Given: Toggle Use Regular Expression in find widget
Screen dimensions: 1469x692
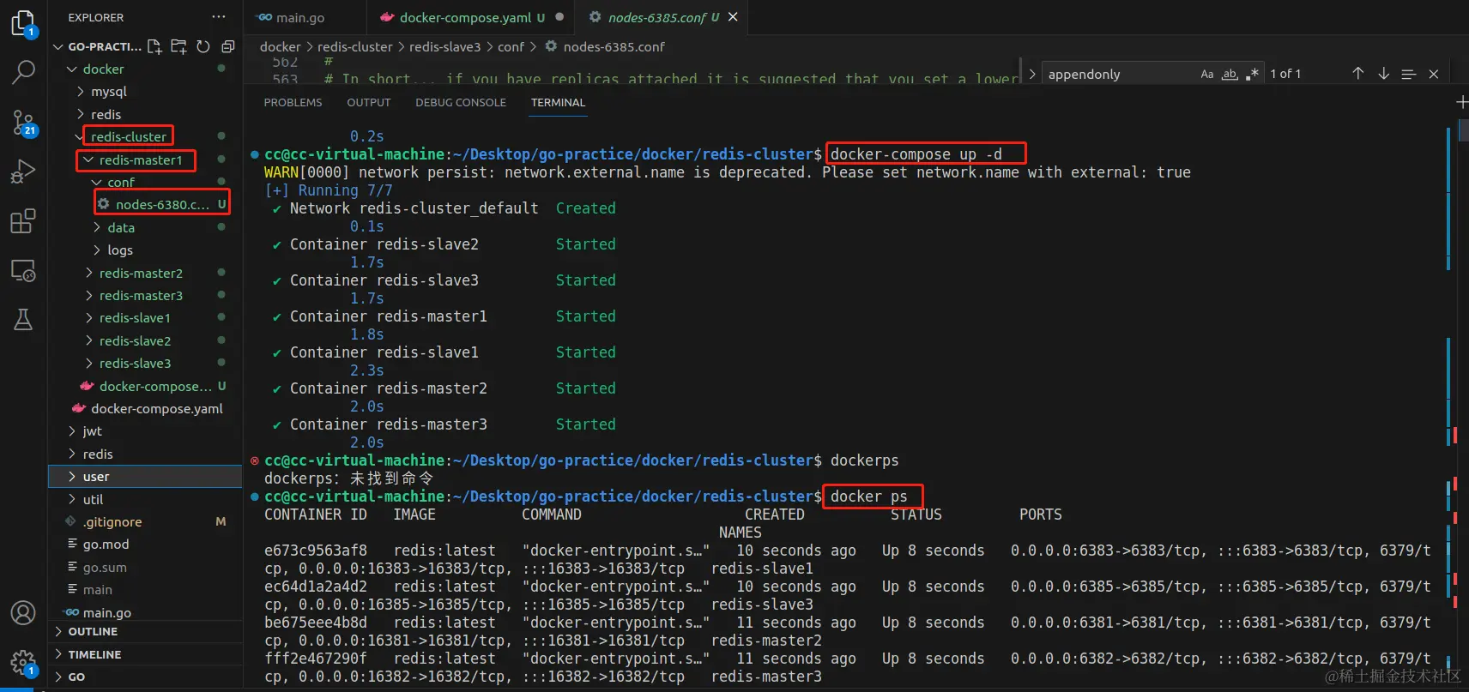Looking at the screenshot, I should (x=1253, y=74).
